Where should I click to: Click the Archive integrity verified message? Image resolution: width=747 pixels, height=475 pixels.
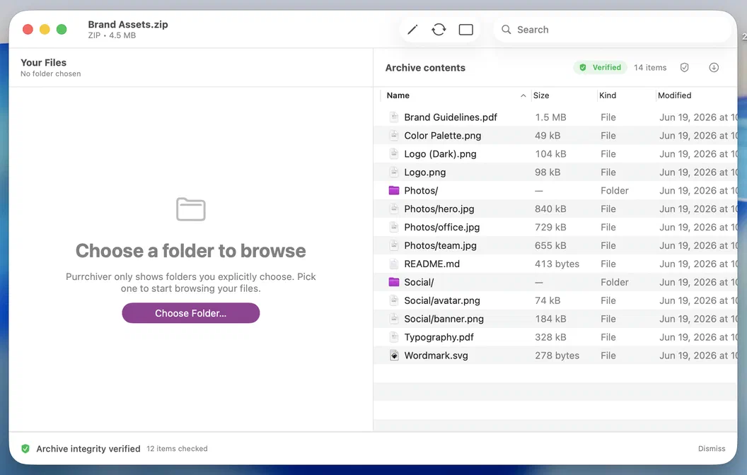coord(88,448)
